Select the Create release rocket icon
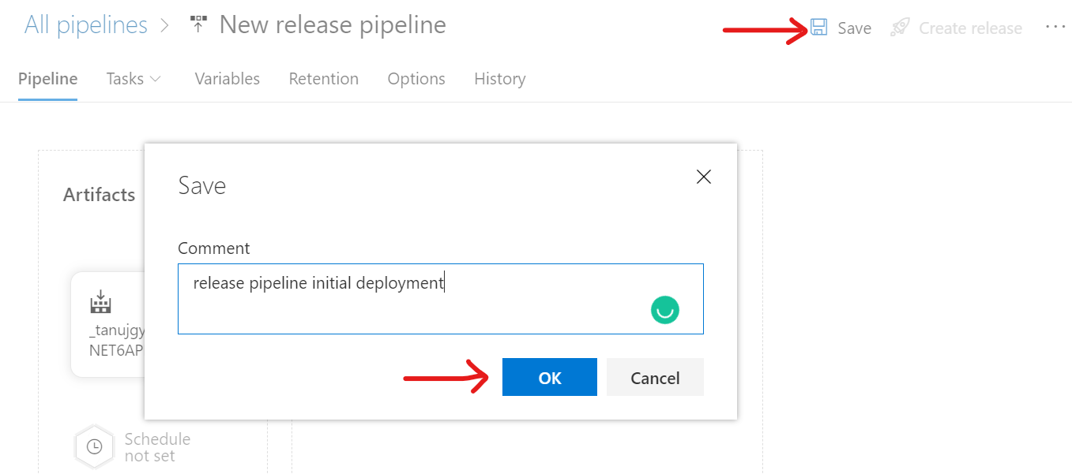This screenshot has width=1072, height=474. pyautogui.click(x=899, y=27)
